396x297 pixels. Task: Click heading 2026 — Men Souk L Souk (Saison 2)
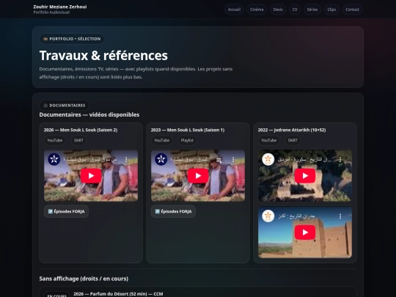click(x=81, y=130)
